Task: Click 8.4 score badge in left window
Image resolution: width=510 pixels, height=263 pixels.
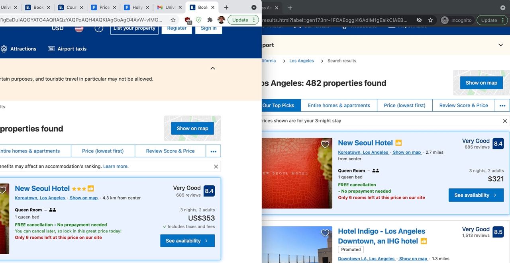Action: [209, 191]
